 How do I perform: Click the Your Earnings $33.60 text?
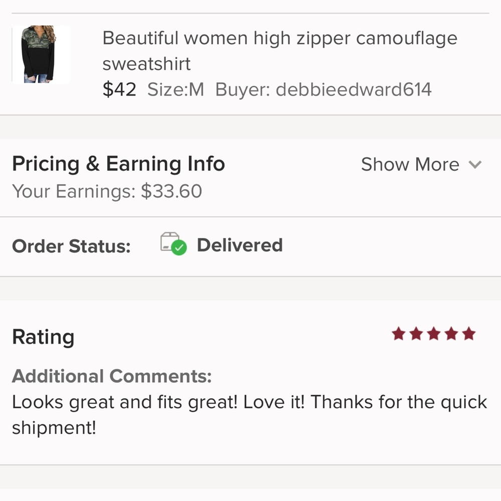point(107,191)
